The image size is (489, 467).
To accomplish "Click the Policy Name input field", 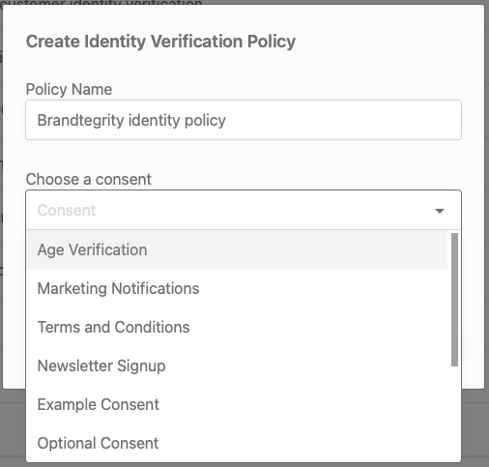I will click(x=244, y=120).
